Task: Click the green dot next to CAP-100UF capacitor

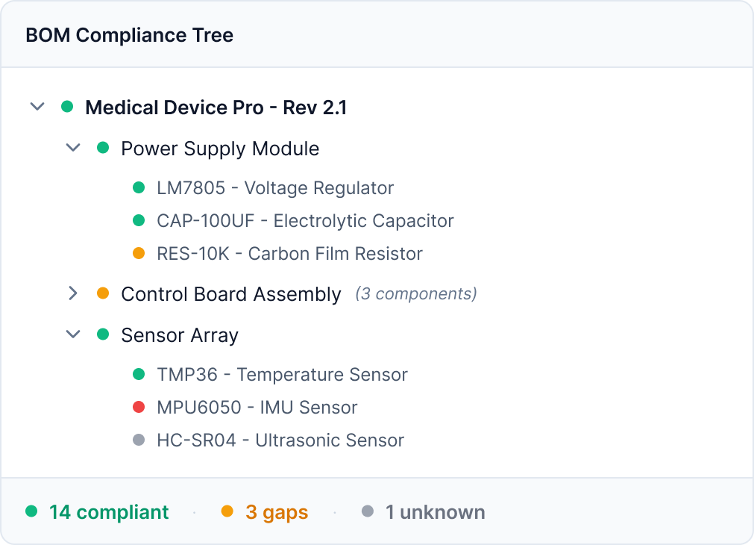Action: point(139,220)
